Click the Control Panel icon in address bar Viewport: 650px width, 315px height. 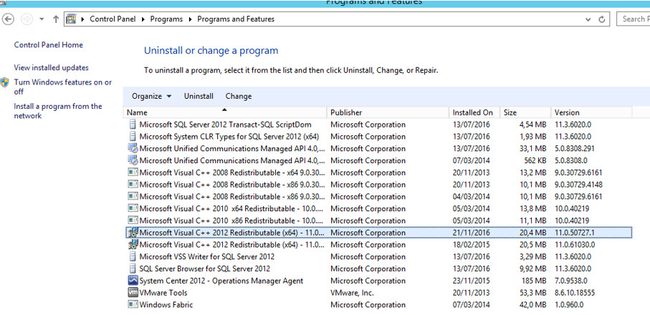tap(71, 19)
